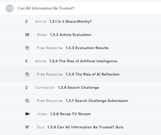The width and height of the screenshot is (161, 135).
Task: Select 1.3.5 The Rise of AI Reflection
Action: tap(93, 74)
